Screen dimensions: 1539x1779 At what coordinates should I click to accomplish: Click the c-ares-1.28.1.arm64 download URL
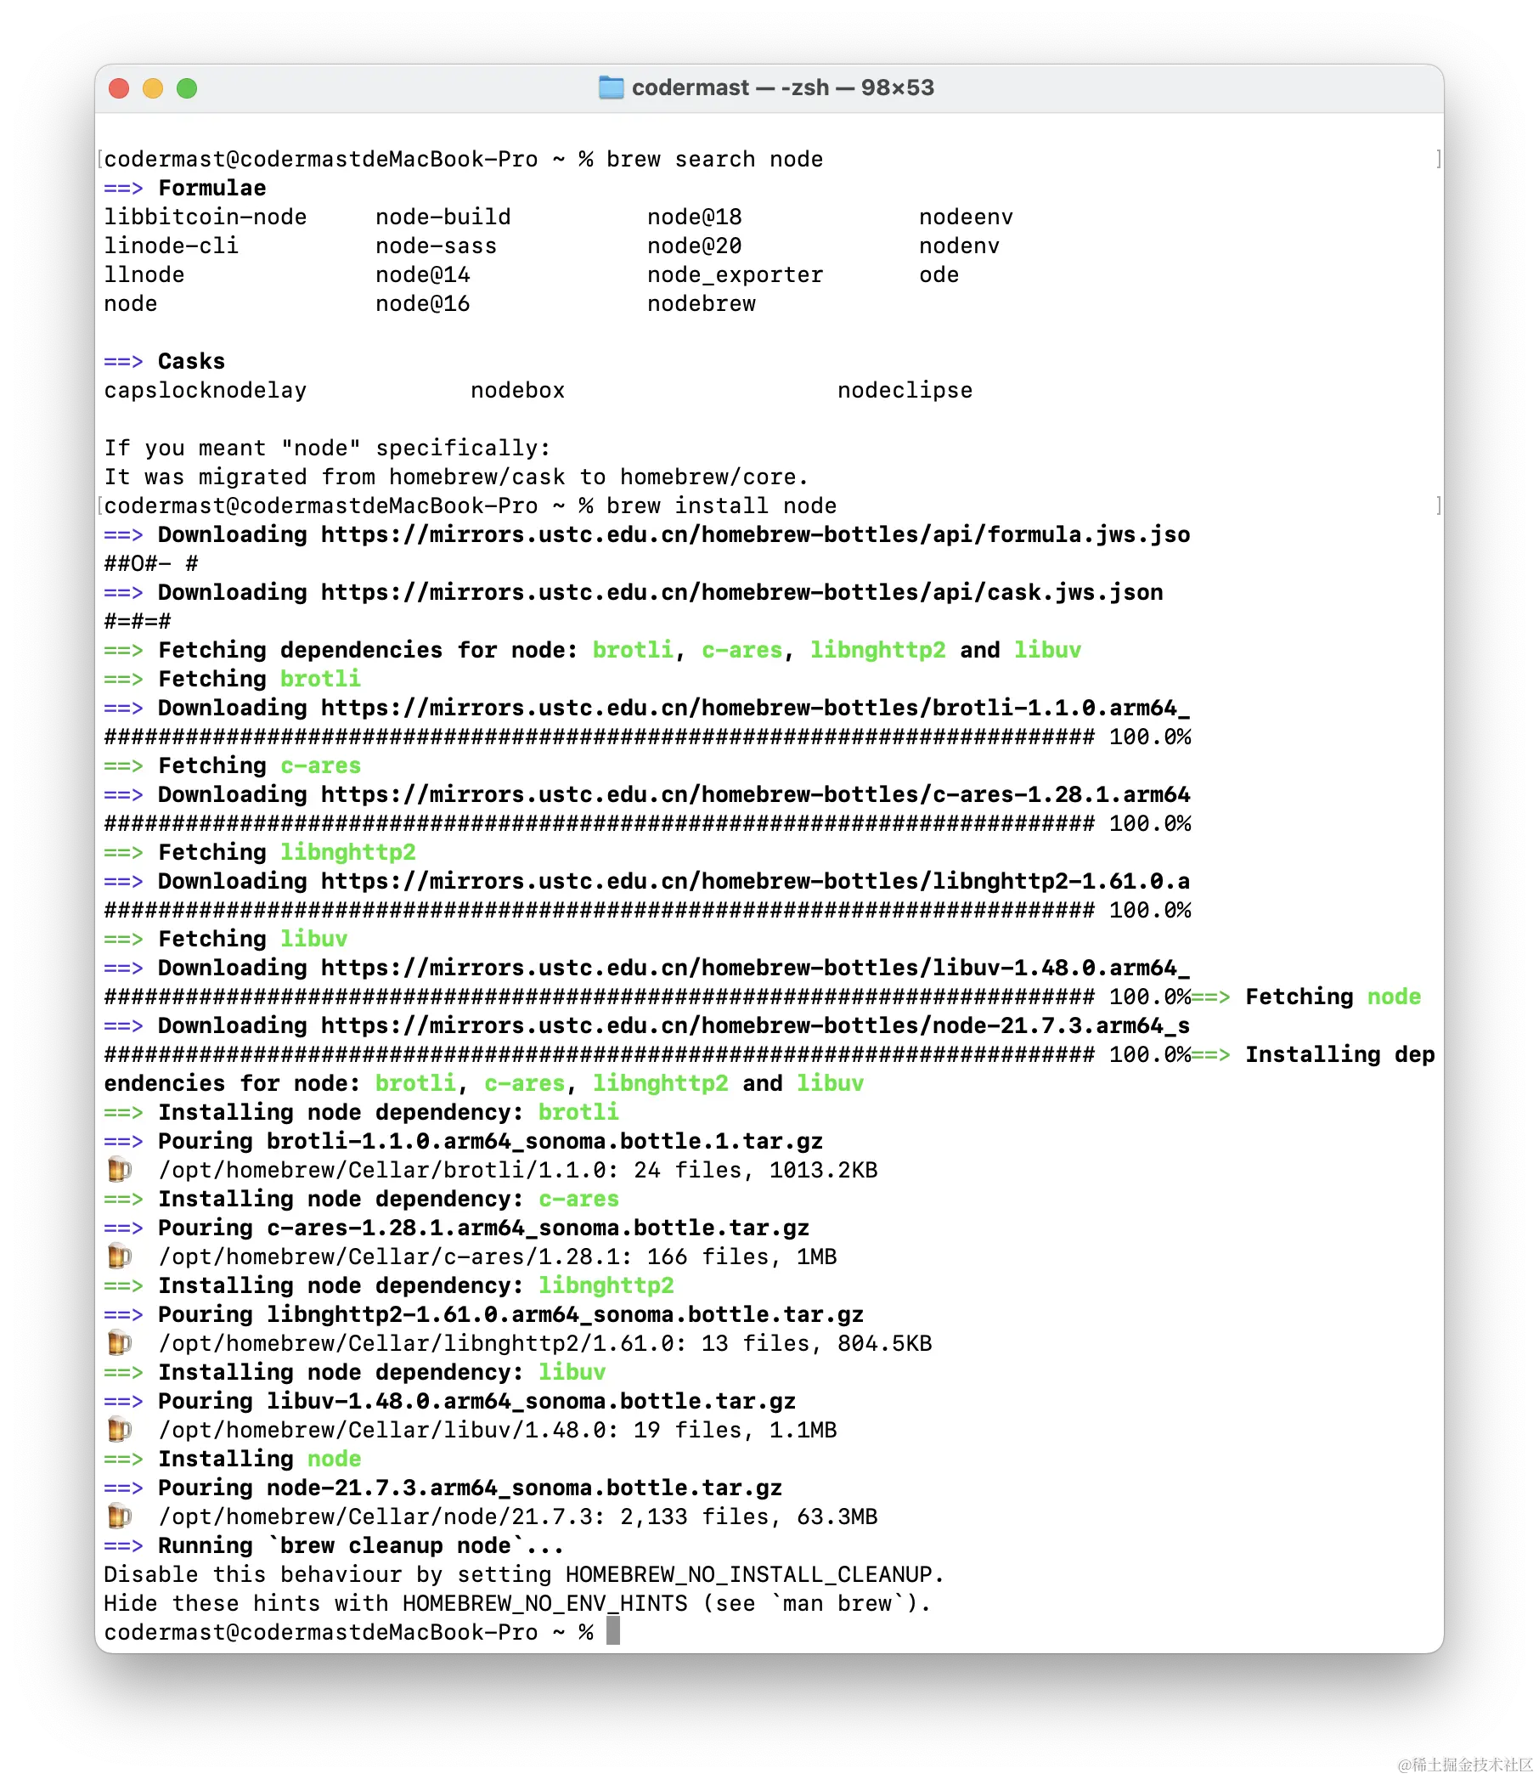tap(756, 794)
